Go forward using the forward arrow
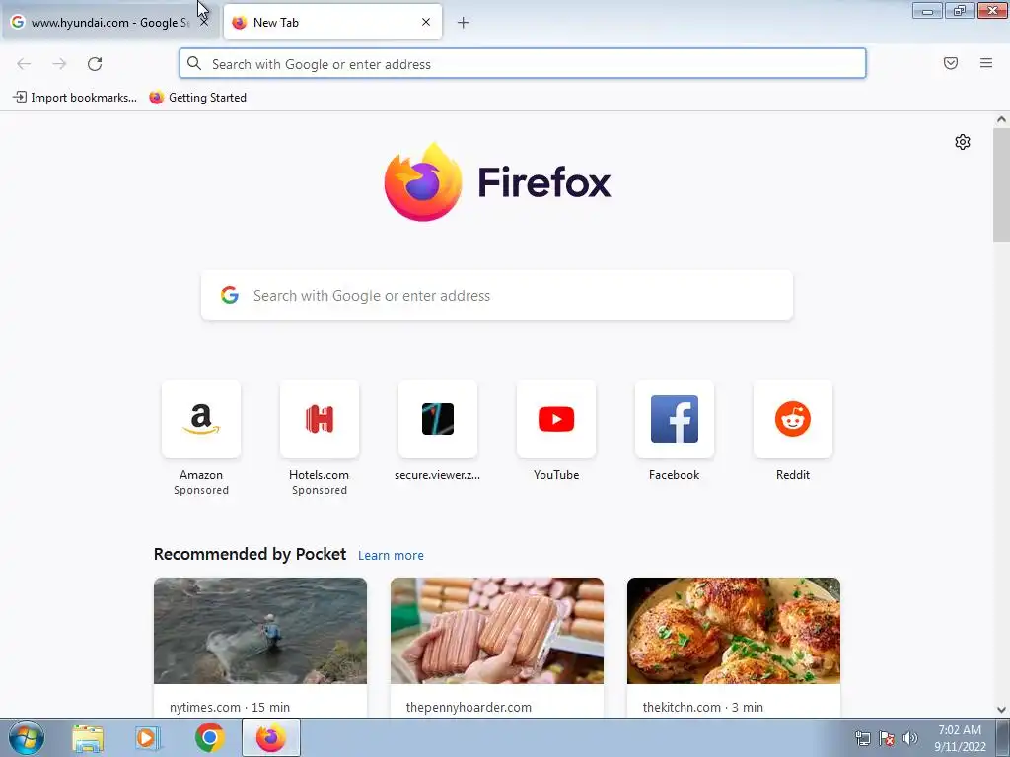Viewport: 1010px width, 757px height. point(59,64)
